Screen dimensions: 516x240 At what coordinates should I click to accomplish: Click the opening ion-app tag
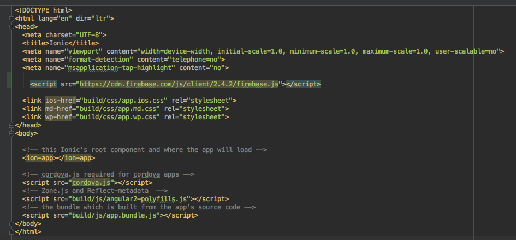coord(39,158)
